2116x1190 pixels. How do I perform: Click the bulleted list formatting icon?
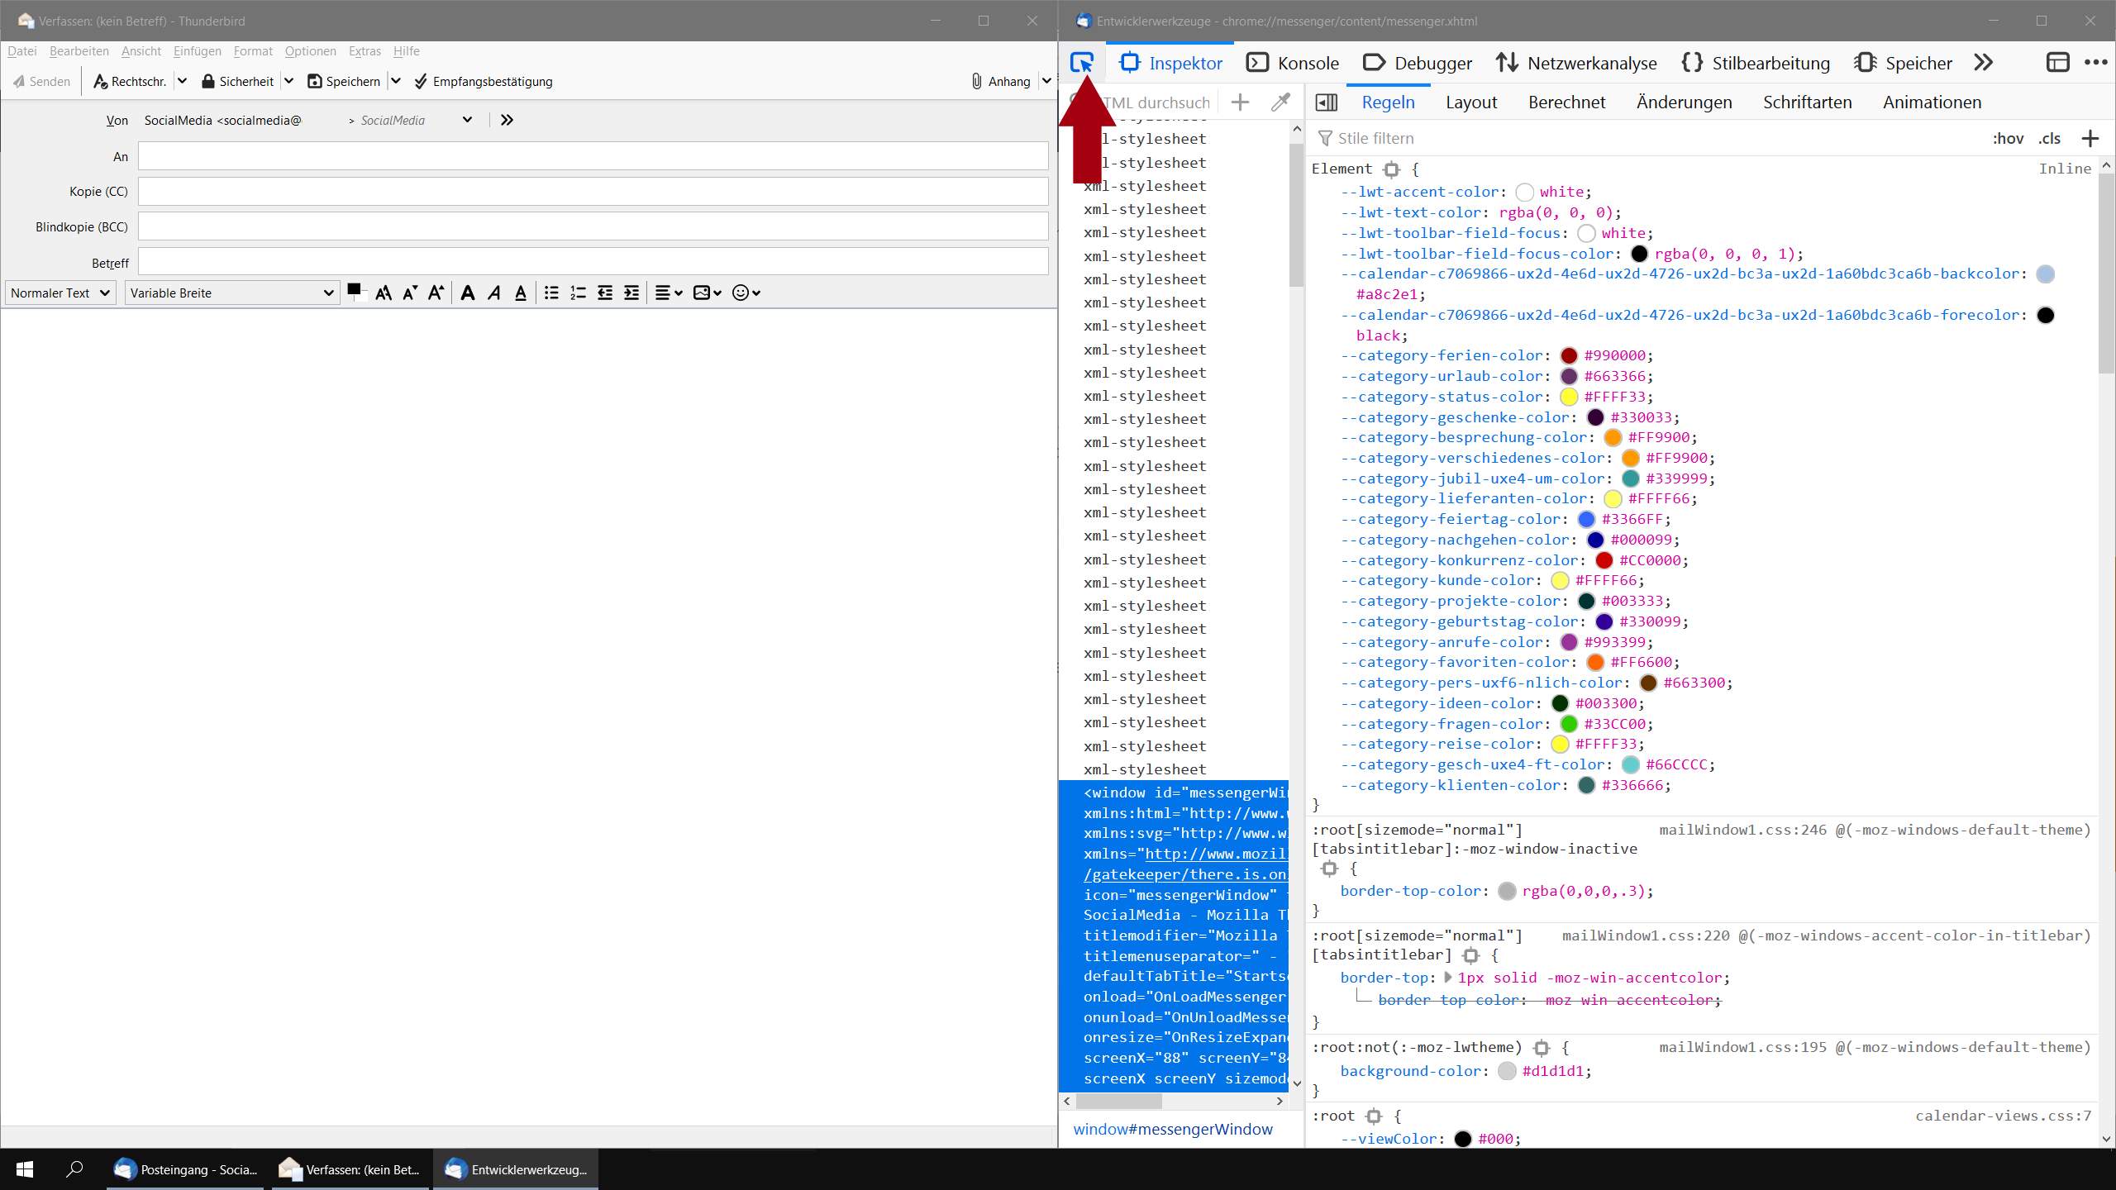coord(551,293)
